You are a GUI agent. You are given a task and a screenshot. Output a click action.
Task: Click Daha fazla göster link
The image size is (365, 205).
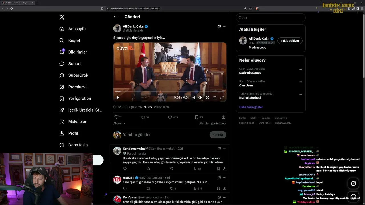tap(251, 107)
